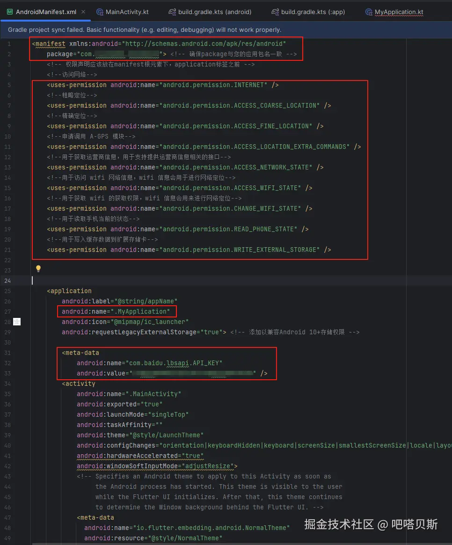Click the gutter image preview icon at line 28
The height and width of the screenshot is (545, 452).
pyautogui.click(x=17, y=322)
